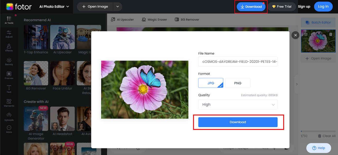The width and height of the screenshot is (338, 155).
Task: Click the File Name input field
Action: point(238,62)
